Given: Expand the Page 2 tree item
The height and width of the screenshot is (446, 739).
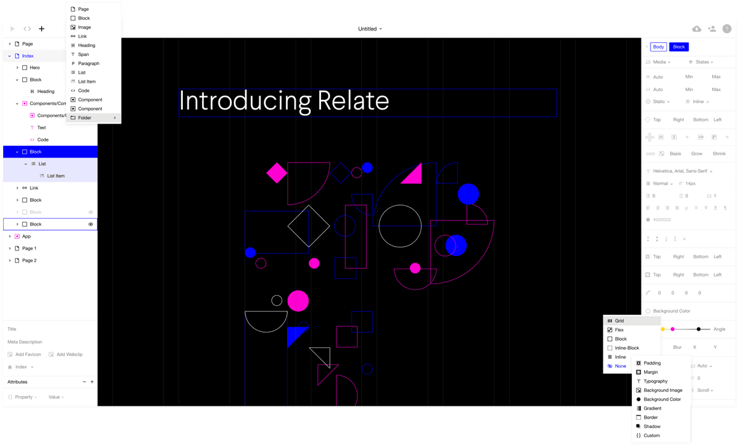Looking at the screenshot, I should (10, 260).
